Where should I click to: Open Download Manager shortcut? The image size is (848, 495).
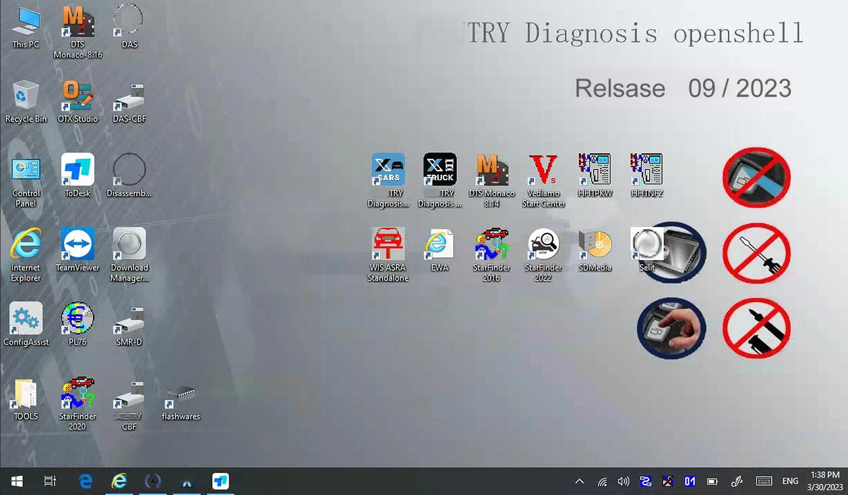(129, 255)
